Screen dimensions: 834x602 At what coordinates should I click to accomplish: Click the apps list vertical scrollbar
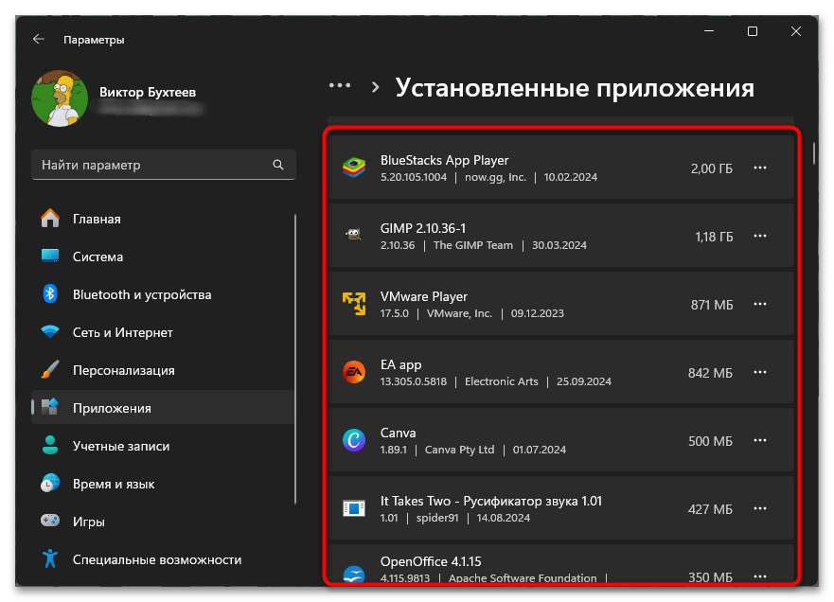(814, 153)
